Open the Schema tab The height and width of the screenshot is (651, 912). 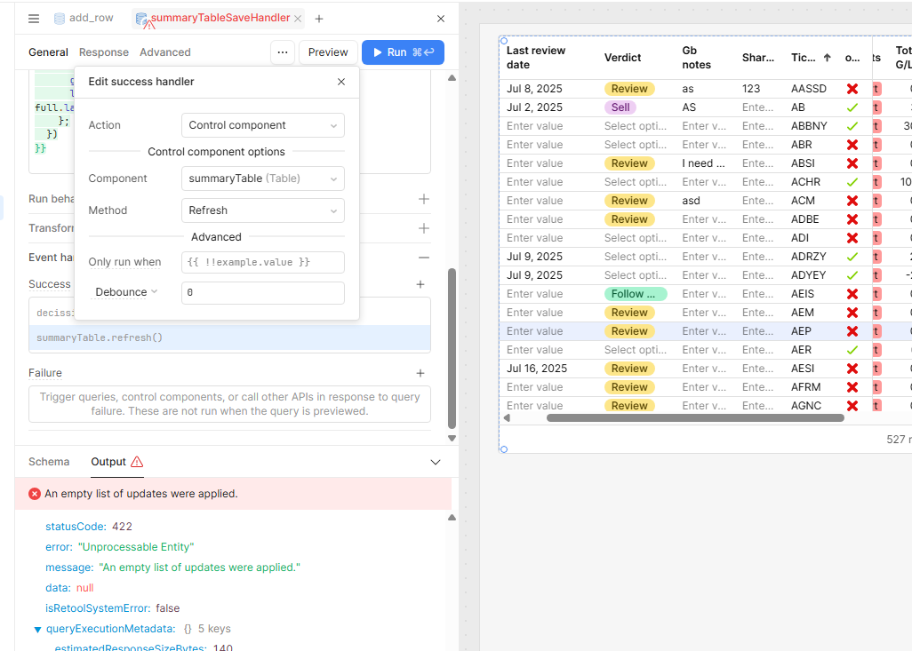tap(49, 462)
